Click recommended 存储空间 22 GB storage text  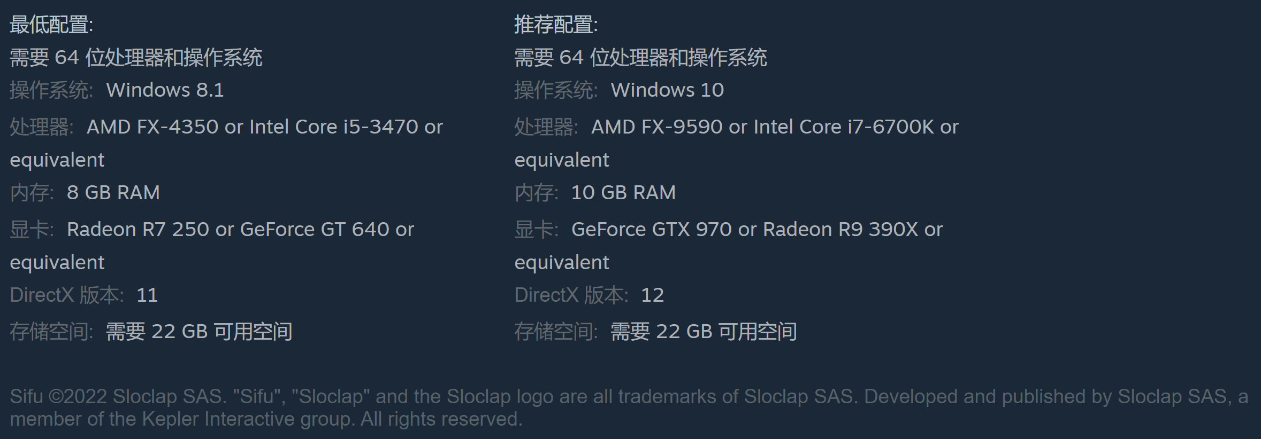tap(704, 332)
